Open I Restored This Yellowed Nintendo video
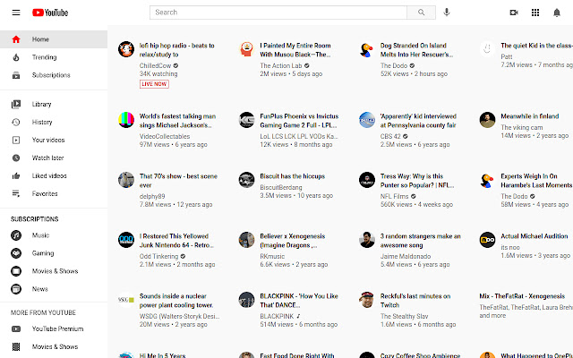Viewport: 573px width, 358px height. point(176,241)
